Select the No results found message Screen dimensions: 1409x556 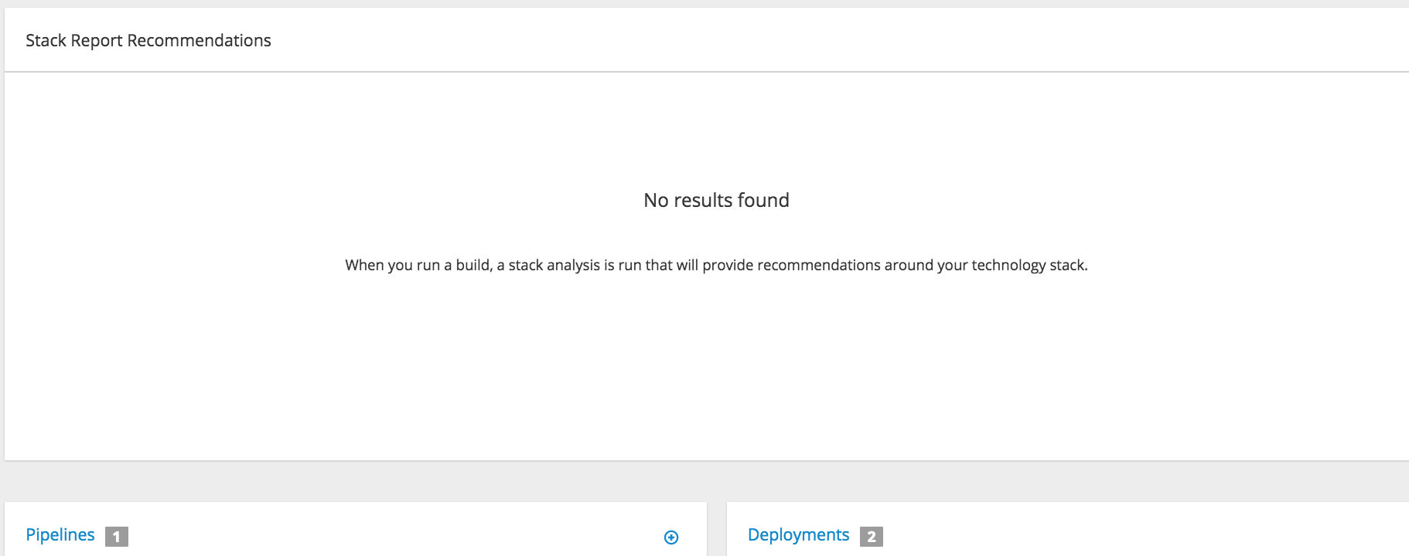click(x=717, y=200)
